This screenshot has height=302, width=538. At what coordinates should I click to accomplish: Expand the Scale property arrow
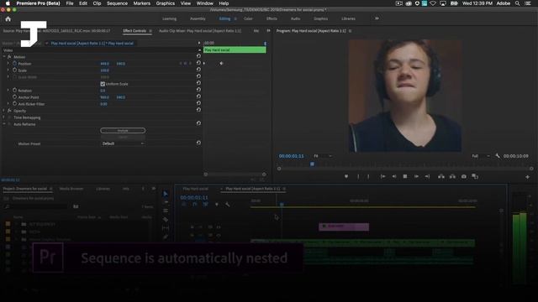(8, 70)
